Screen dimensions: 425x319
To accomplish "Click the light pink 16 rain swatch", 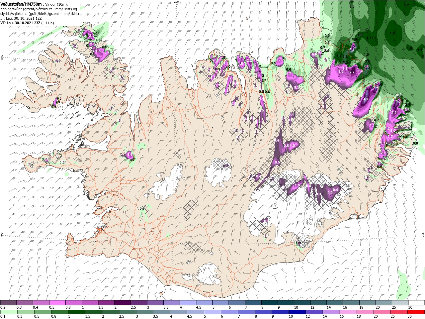I will pyautogui.click(x=348, y=312).
